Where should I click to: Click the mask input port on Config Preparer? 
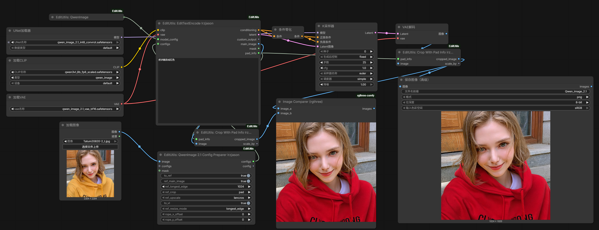coord(160,171)
